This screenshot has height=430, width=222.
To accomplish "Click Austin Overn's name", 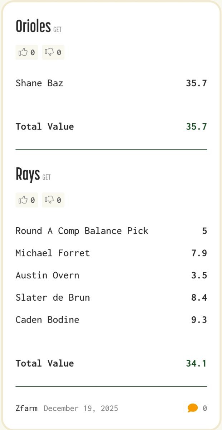I will tap(47, 275).
